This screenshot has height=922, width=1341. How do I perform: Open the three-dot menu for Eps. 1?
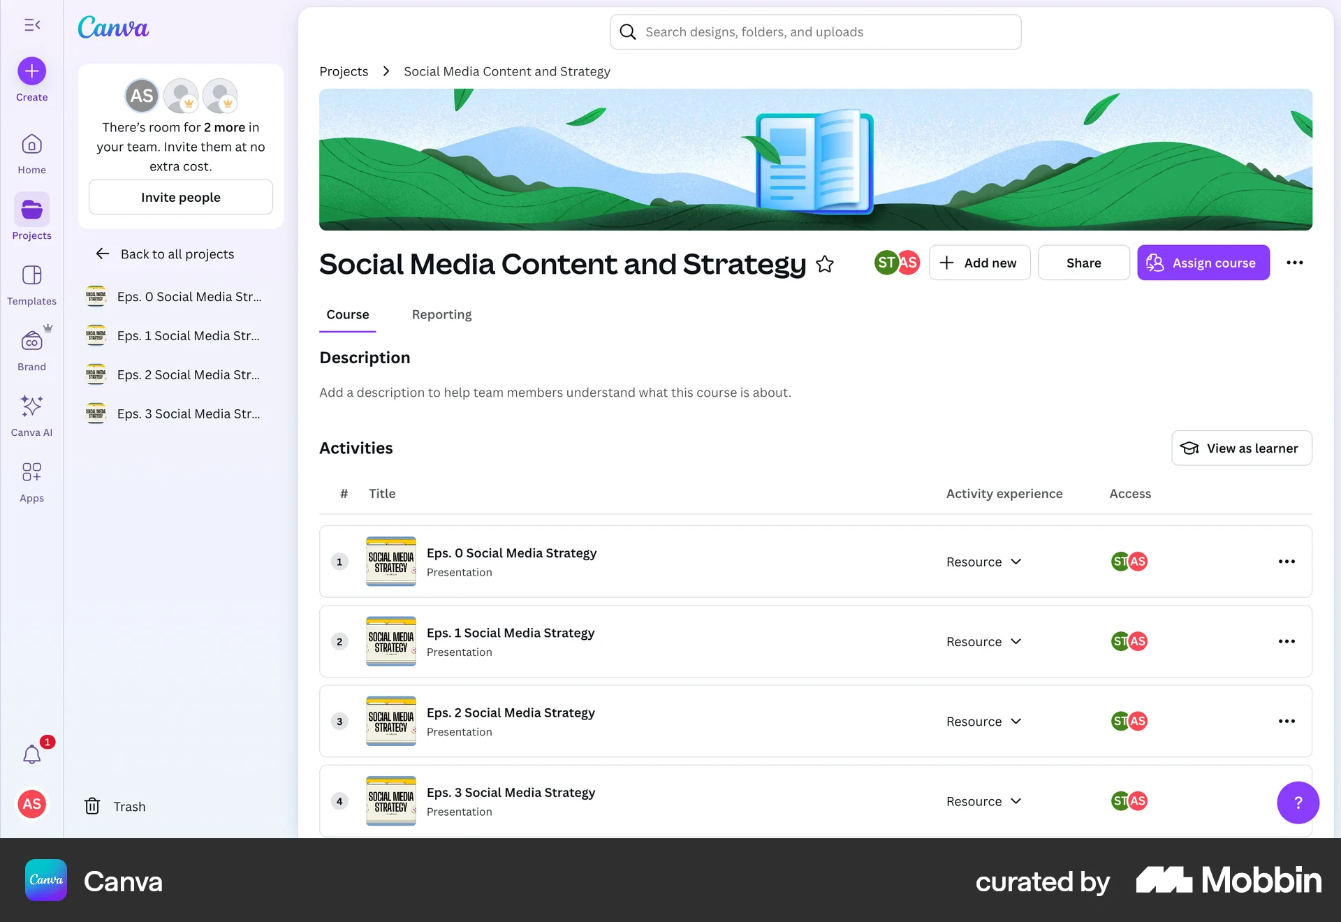pos(1287,641)
